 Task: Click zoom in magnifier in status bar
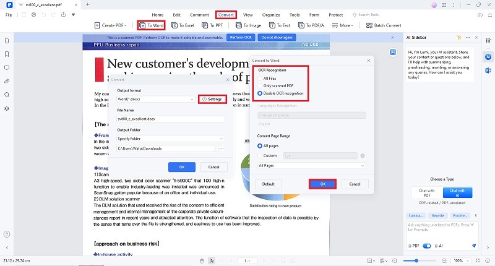tap(444, 260)
